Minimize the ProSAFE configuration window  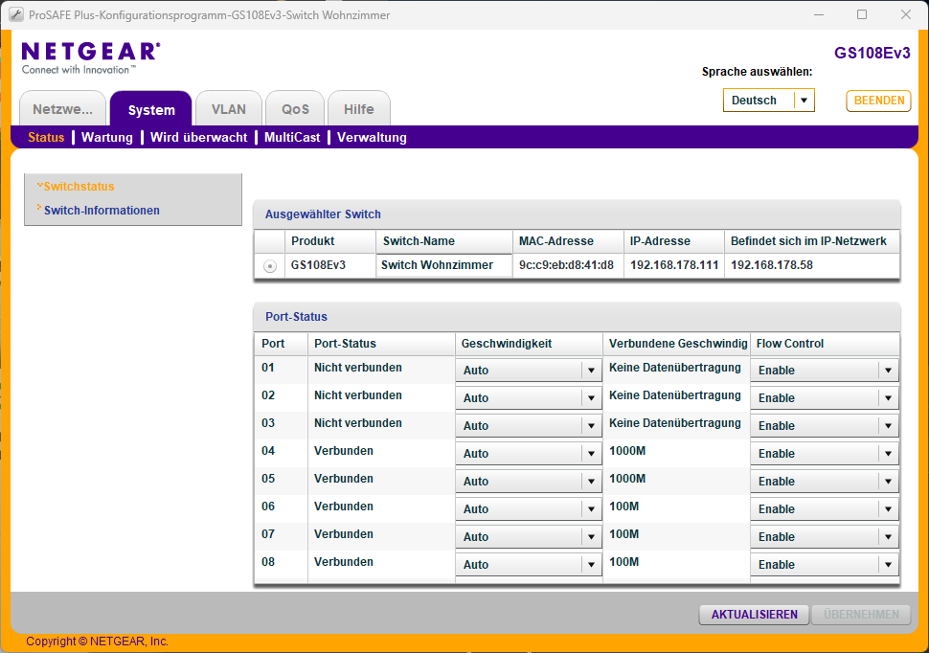point(819,14)
